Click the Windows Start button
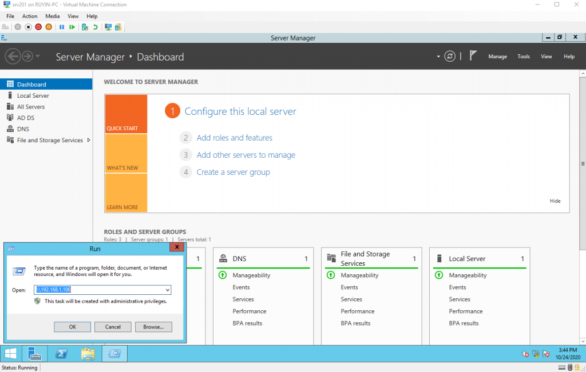The width and height of the screenshot is (586, 372). tap(11, 353)
